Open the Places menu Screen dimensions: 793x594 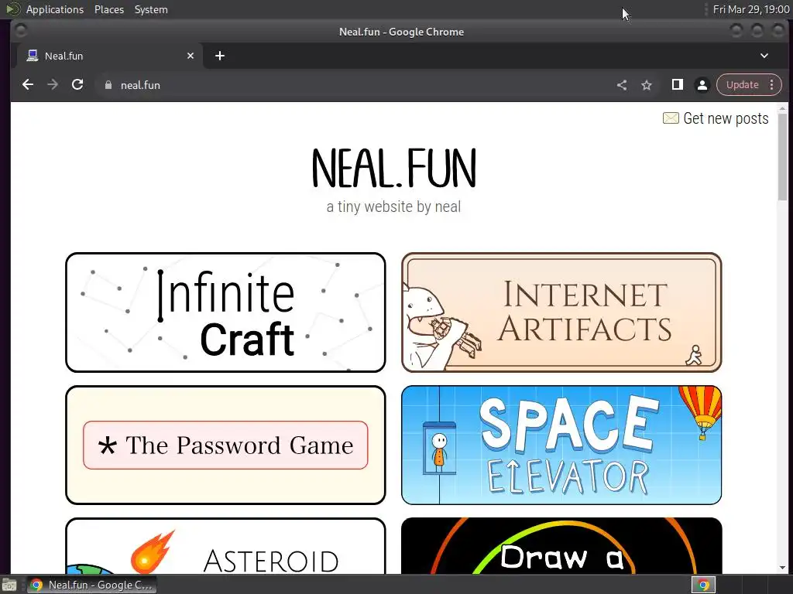coord(108,9)
